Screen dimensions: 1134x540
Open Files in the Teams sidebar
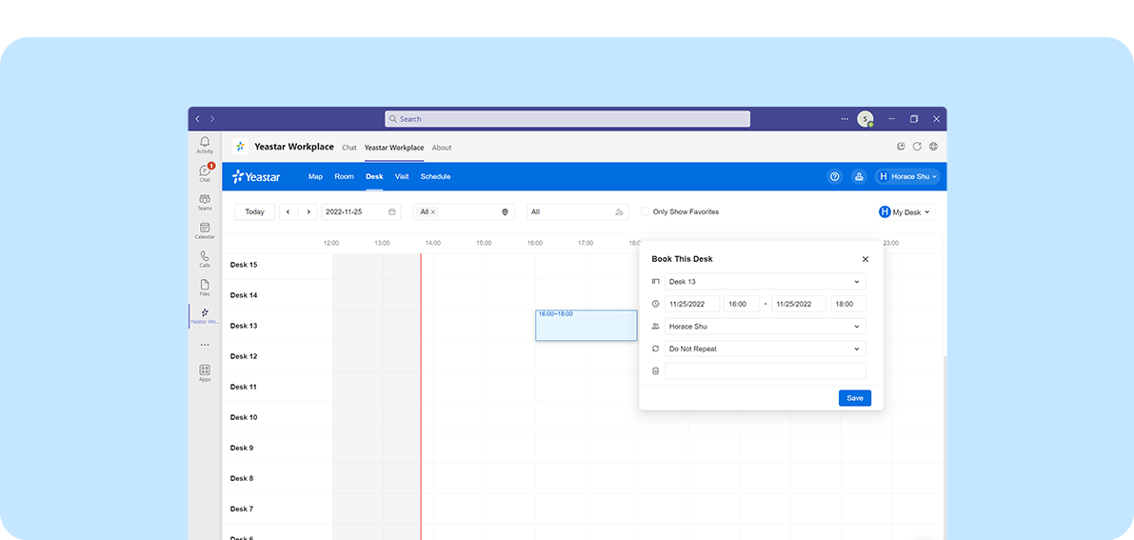[x=205, y=288]
